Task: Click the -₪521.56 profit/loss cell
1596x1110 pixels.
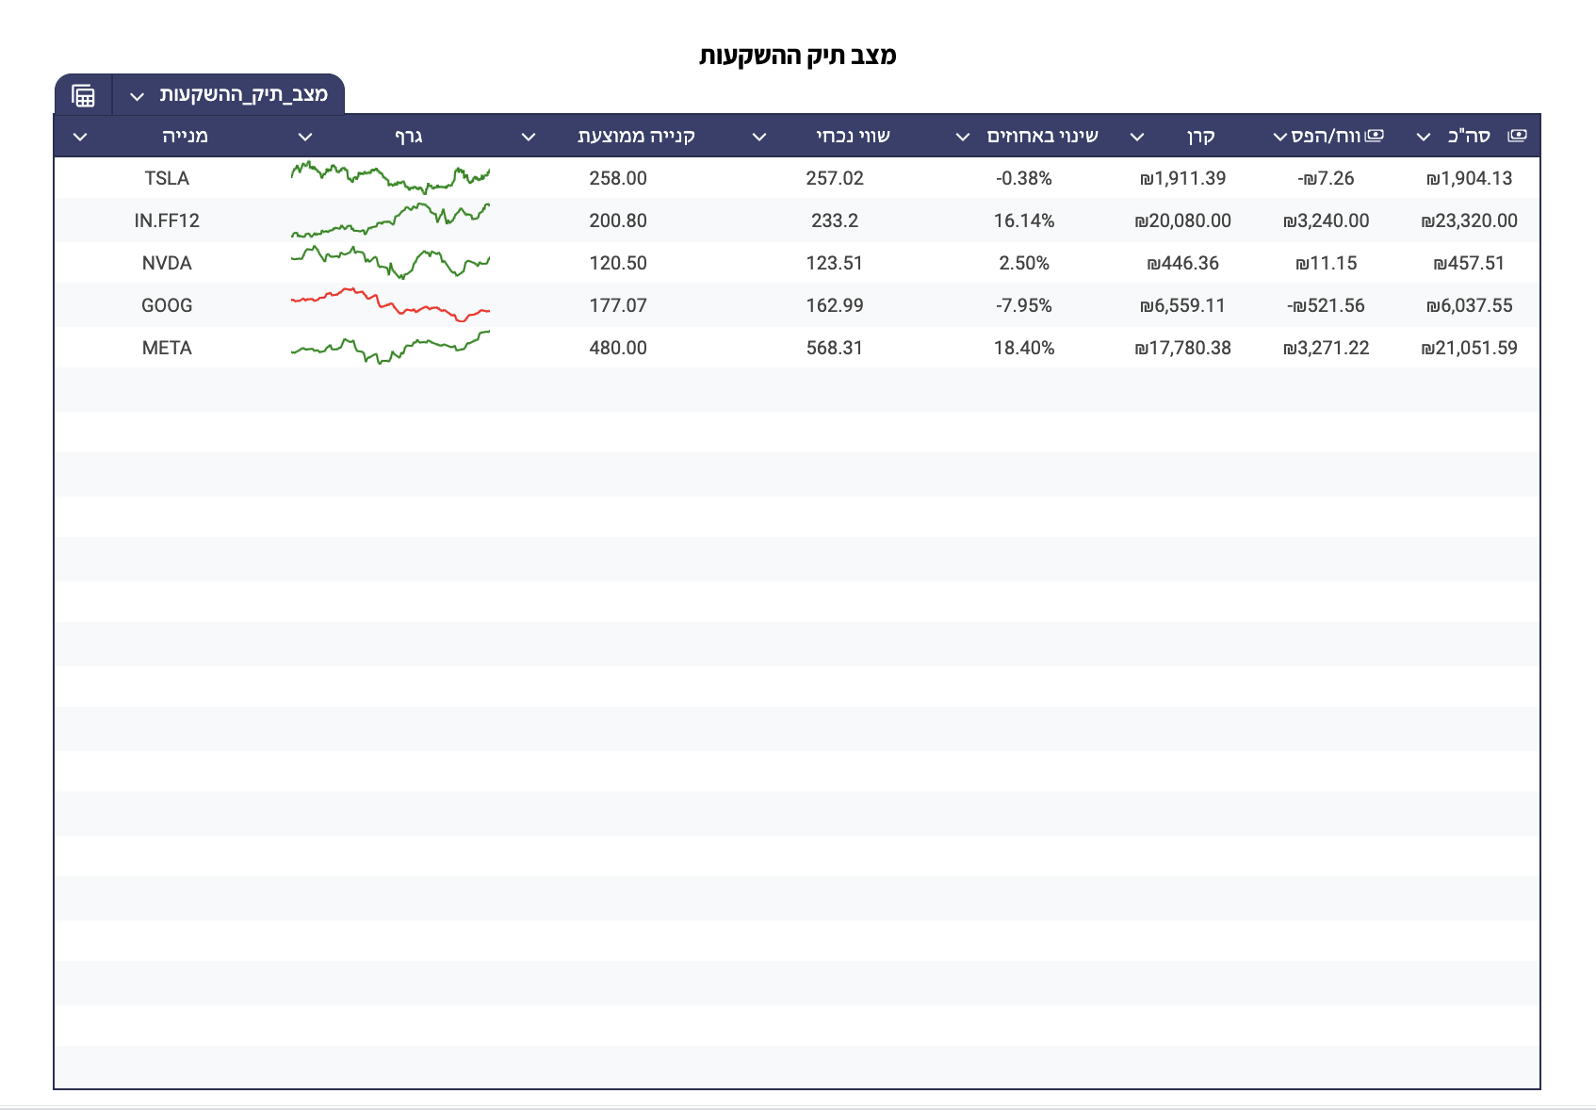Action: (x=1326, y=305)
